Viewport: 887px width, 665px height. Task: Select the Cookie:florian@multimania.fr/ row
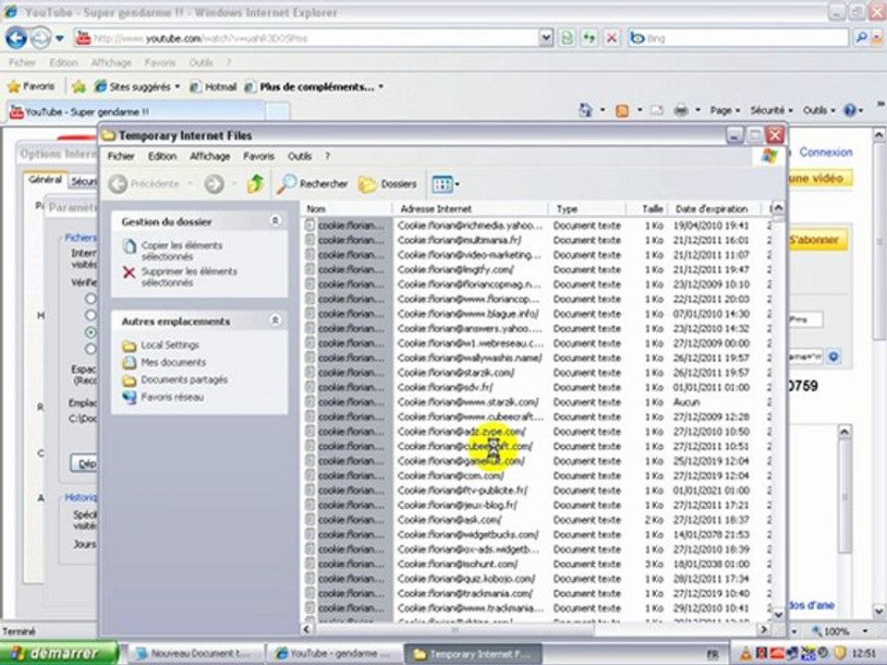(536, 240)
